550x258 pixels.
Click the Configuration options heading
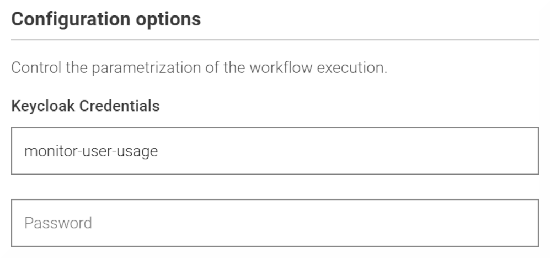pyautogui.click(x=106, y=19)
